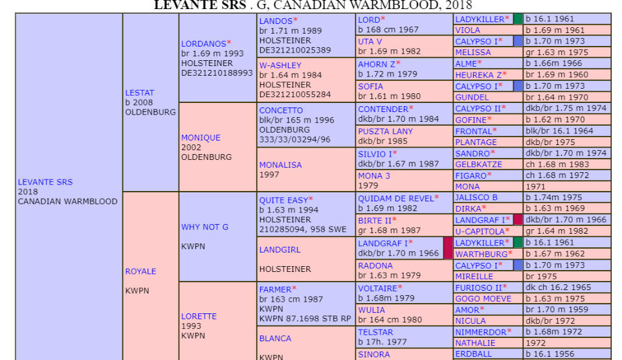Viewport: 622px width, 360px height.
Task: Go to the QUITE EASY horse page
Action: pos(283,200)
